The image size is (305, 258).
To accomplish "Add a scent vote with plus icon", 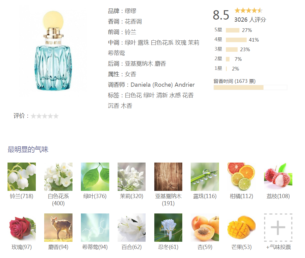I will (x=278, y=227).
